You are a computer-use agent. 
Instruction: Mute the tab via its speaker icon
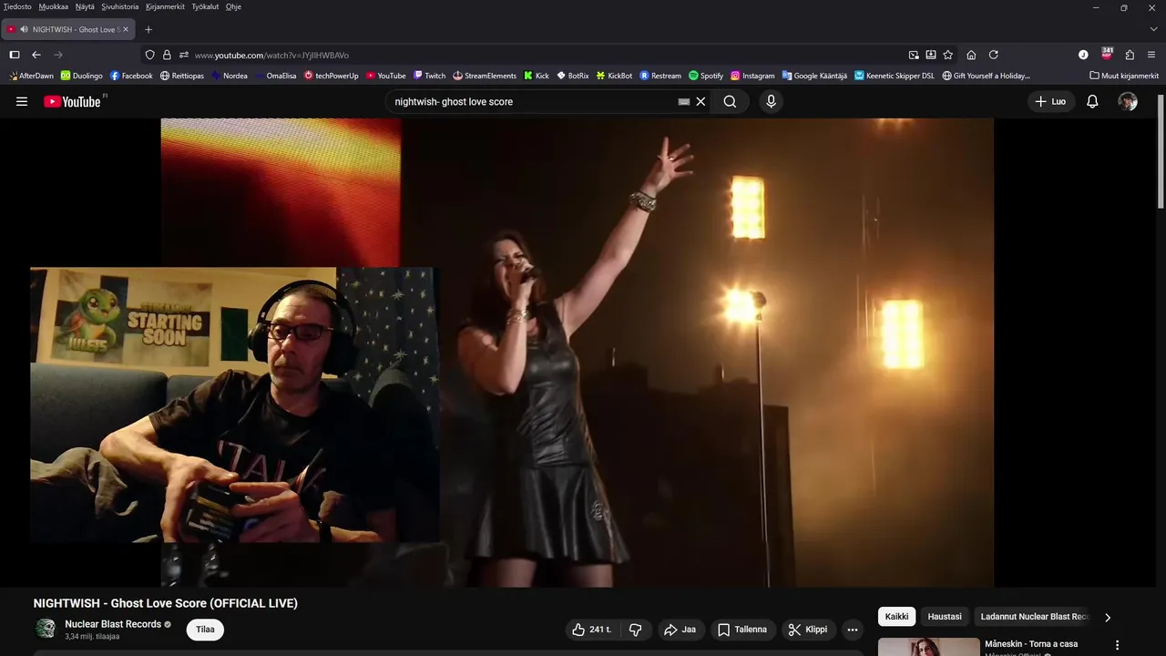[24, 29]
